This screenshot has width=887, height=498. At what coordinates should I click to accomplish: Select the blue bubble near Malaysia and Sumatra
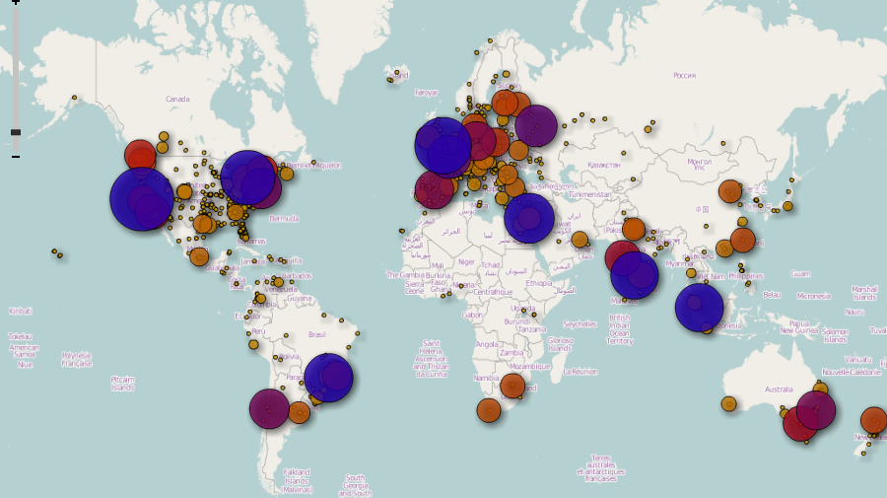pyautogui.click(x=699, y=308)
